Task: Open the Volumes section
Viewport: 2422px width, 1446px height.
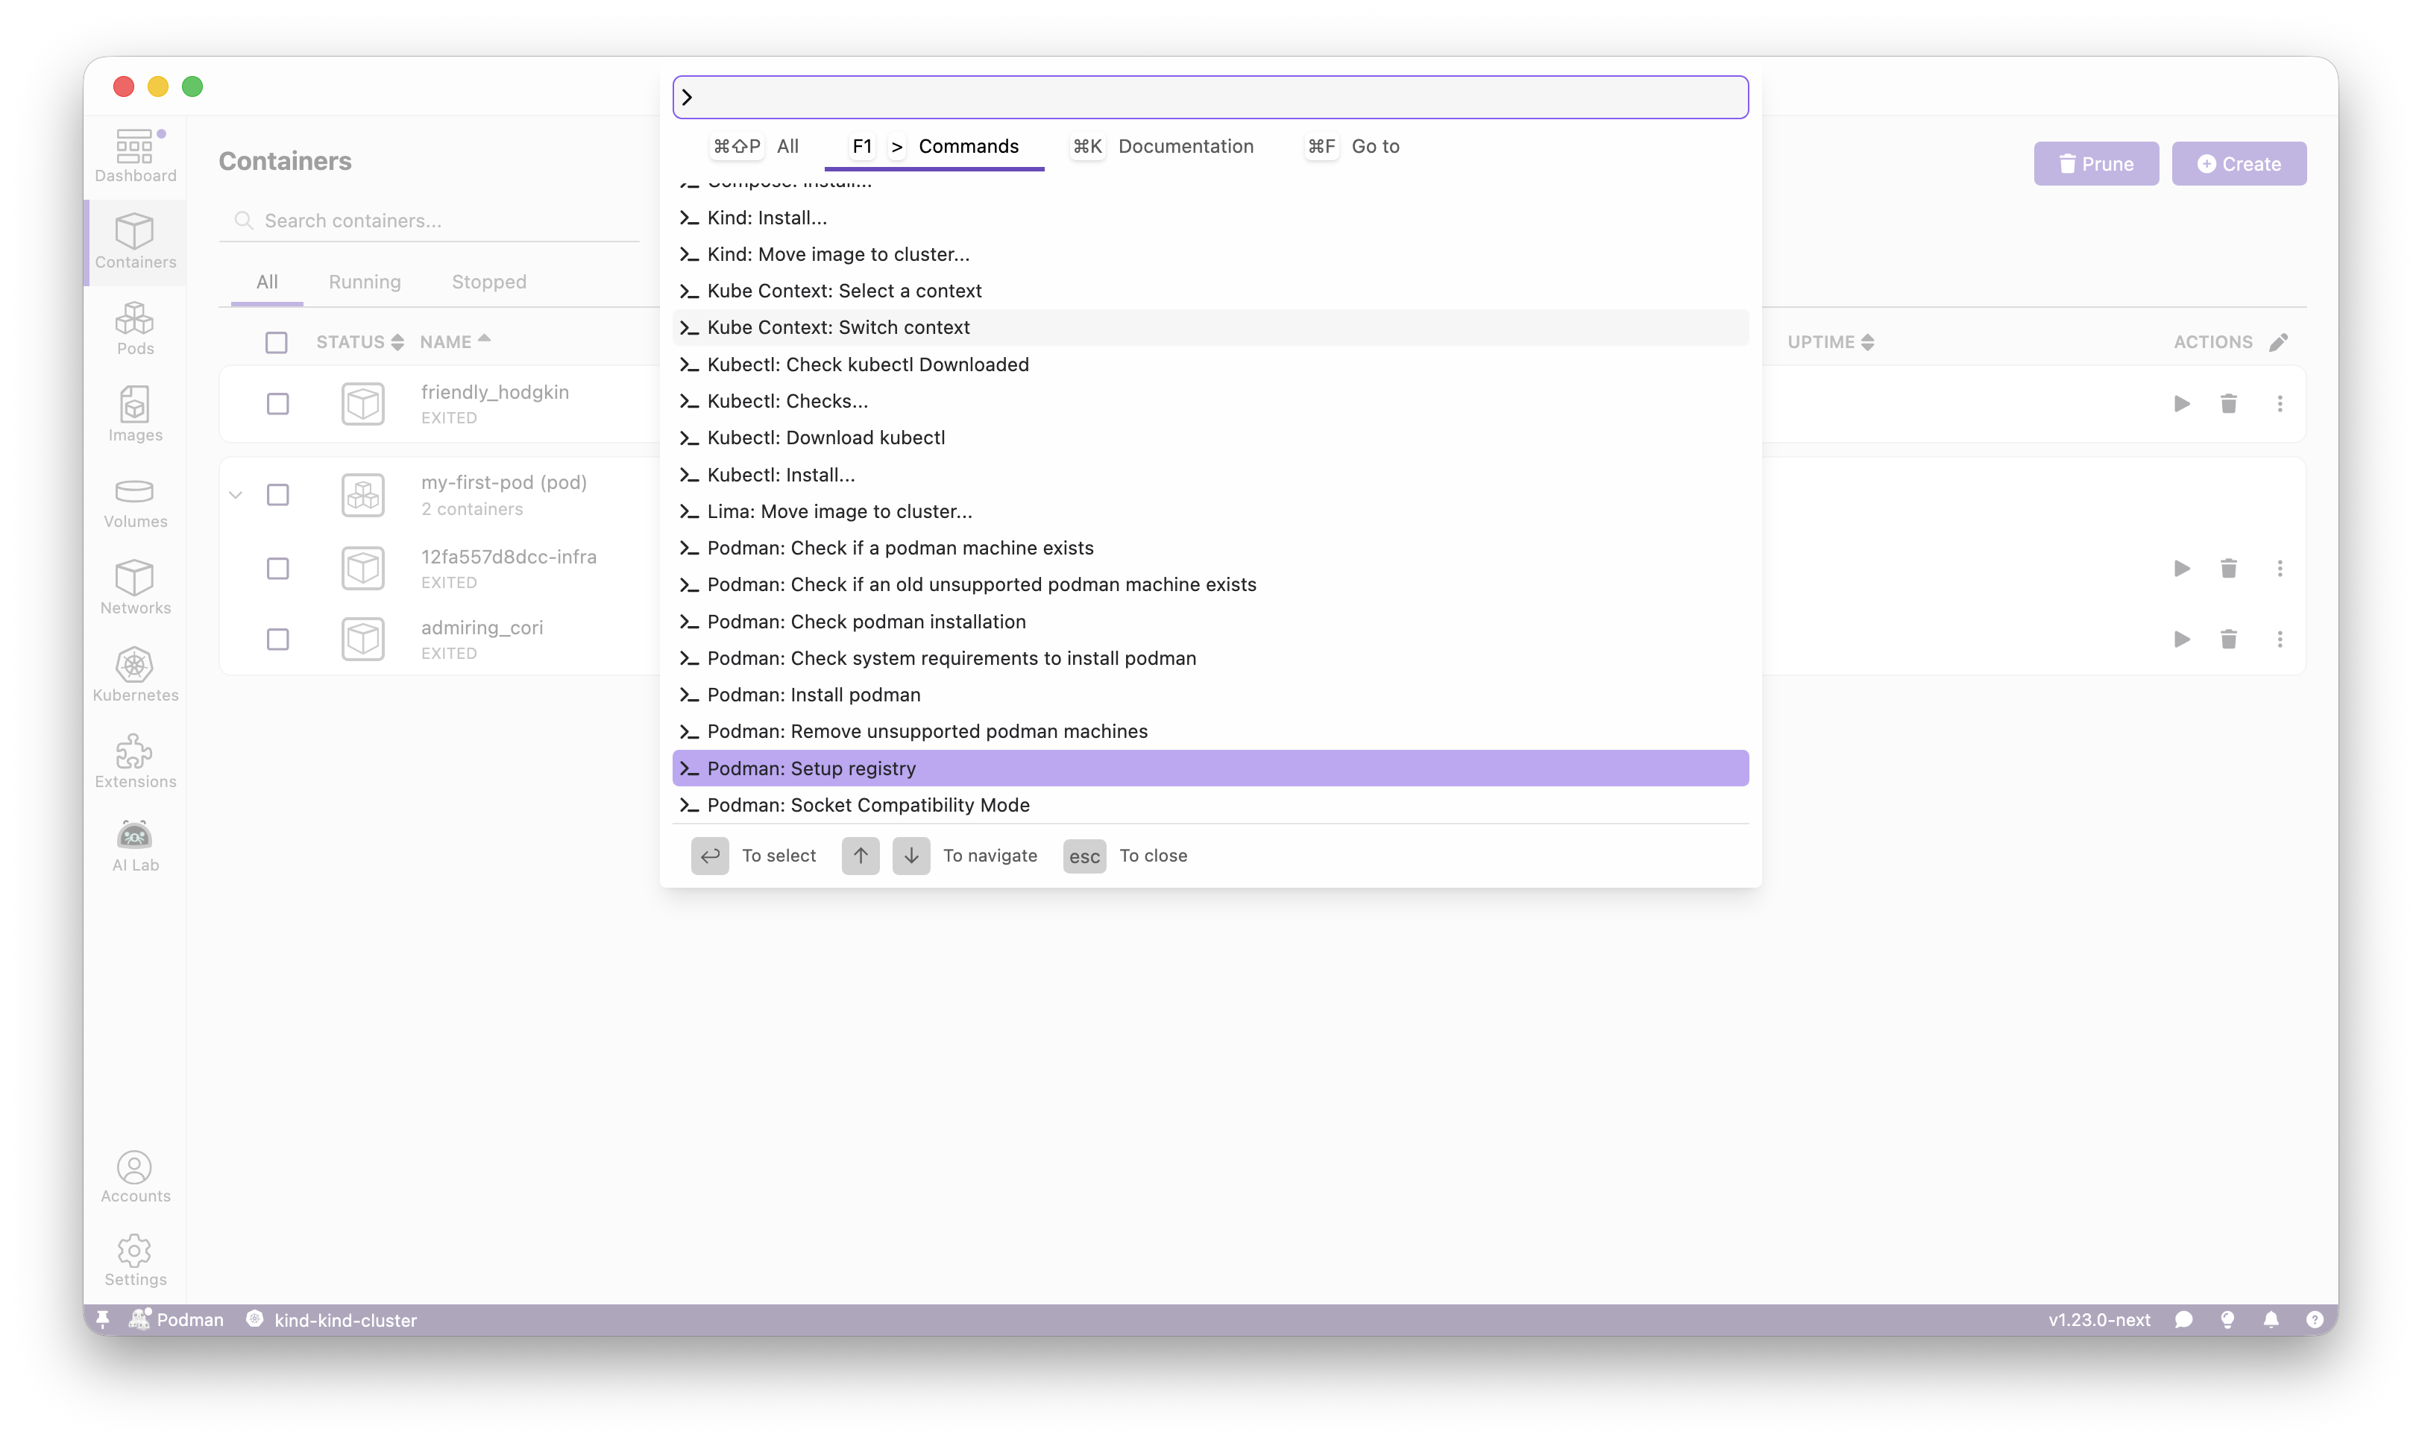Action: (134, 502)
